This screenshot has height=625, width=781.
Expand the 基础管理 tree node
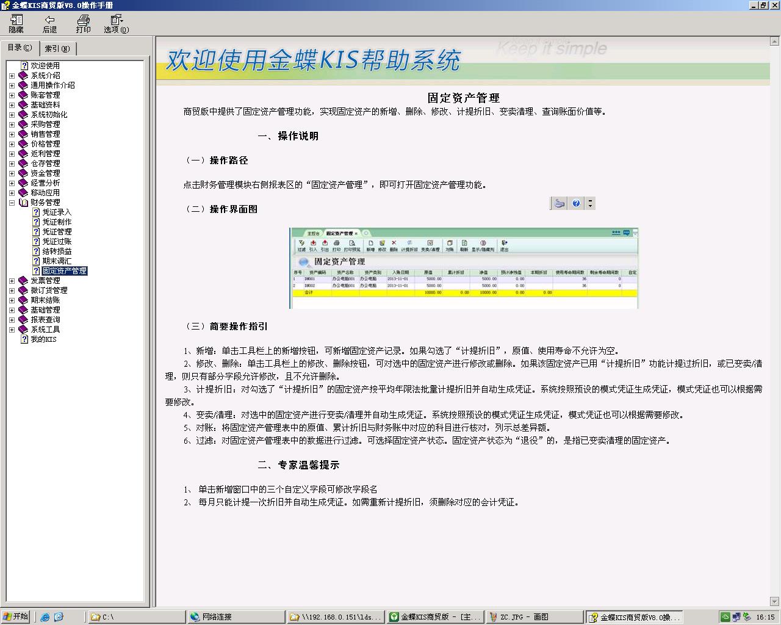[12, 310]
